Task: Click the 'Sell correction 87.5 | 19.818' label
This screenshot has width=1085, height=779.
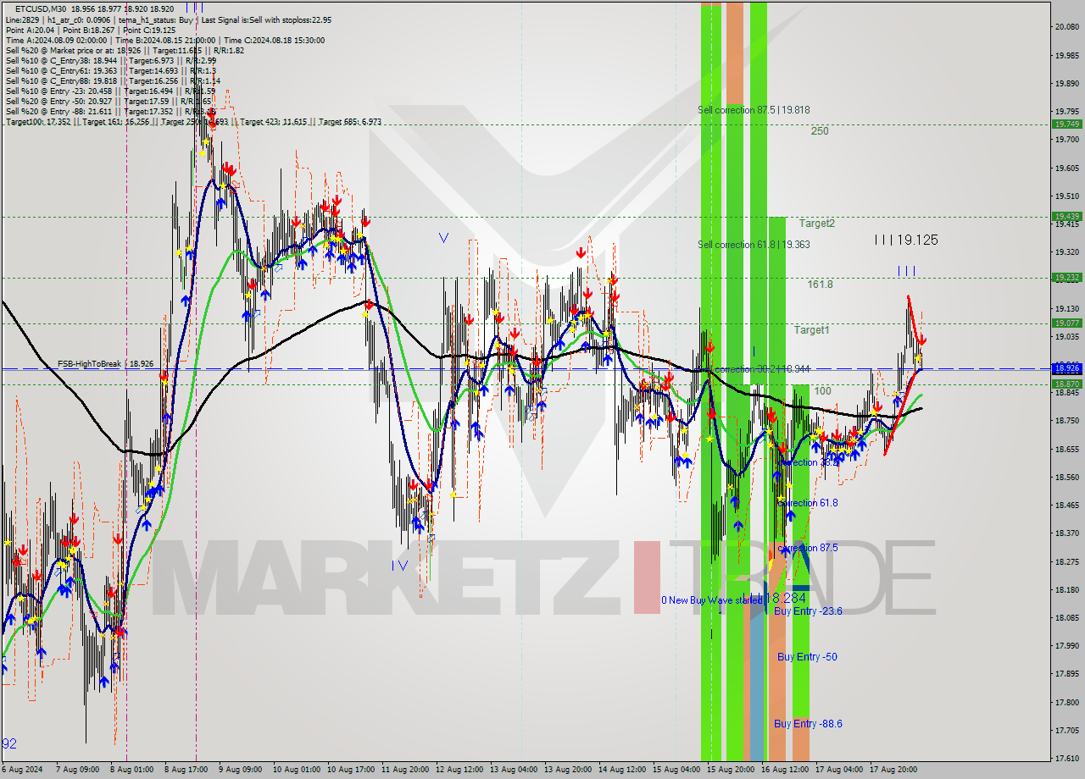Action: 754,110
